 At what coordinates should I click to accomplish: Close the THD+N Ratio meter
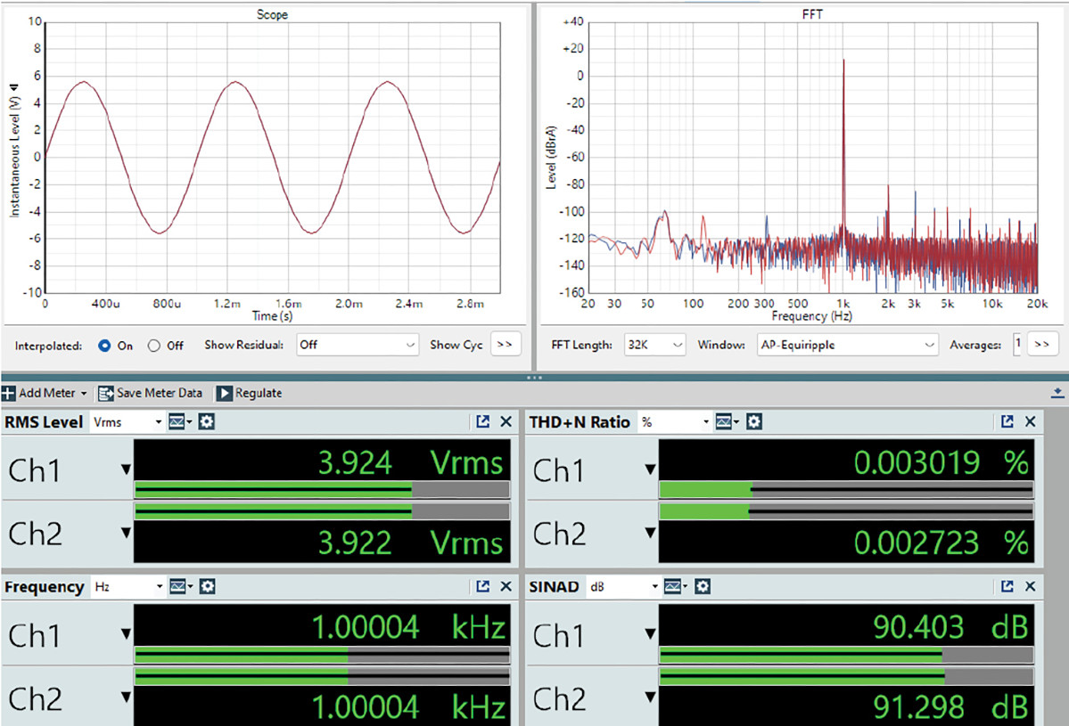1030,421
